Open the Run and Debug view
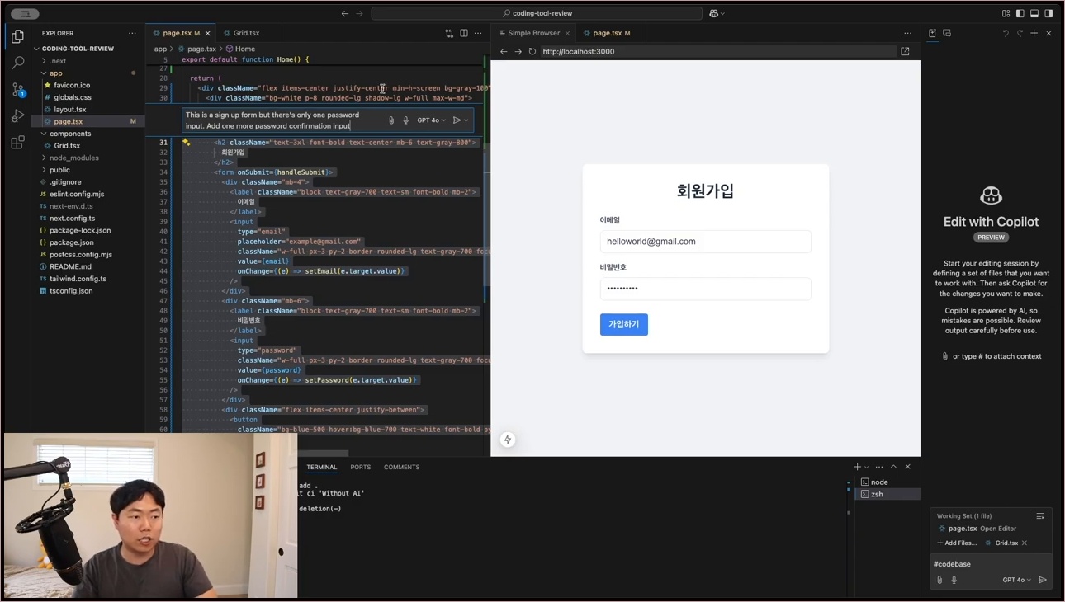This screenshot has height=602, width=1065. [x=17, y=115]
